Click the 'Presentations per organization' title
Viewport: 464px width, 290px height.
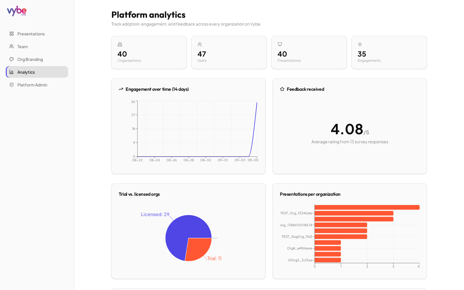(310, 194)
